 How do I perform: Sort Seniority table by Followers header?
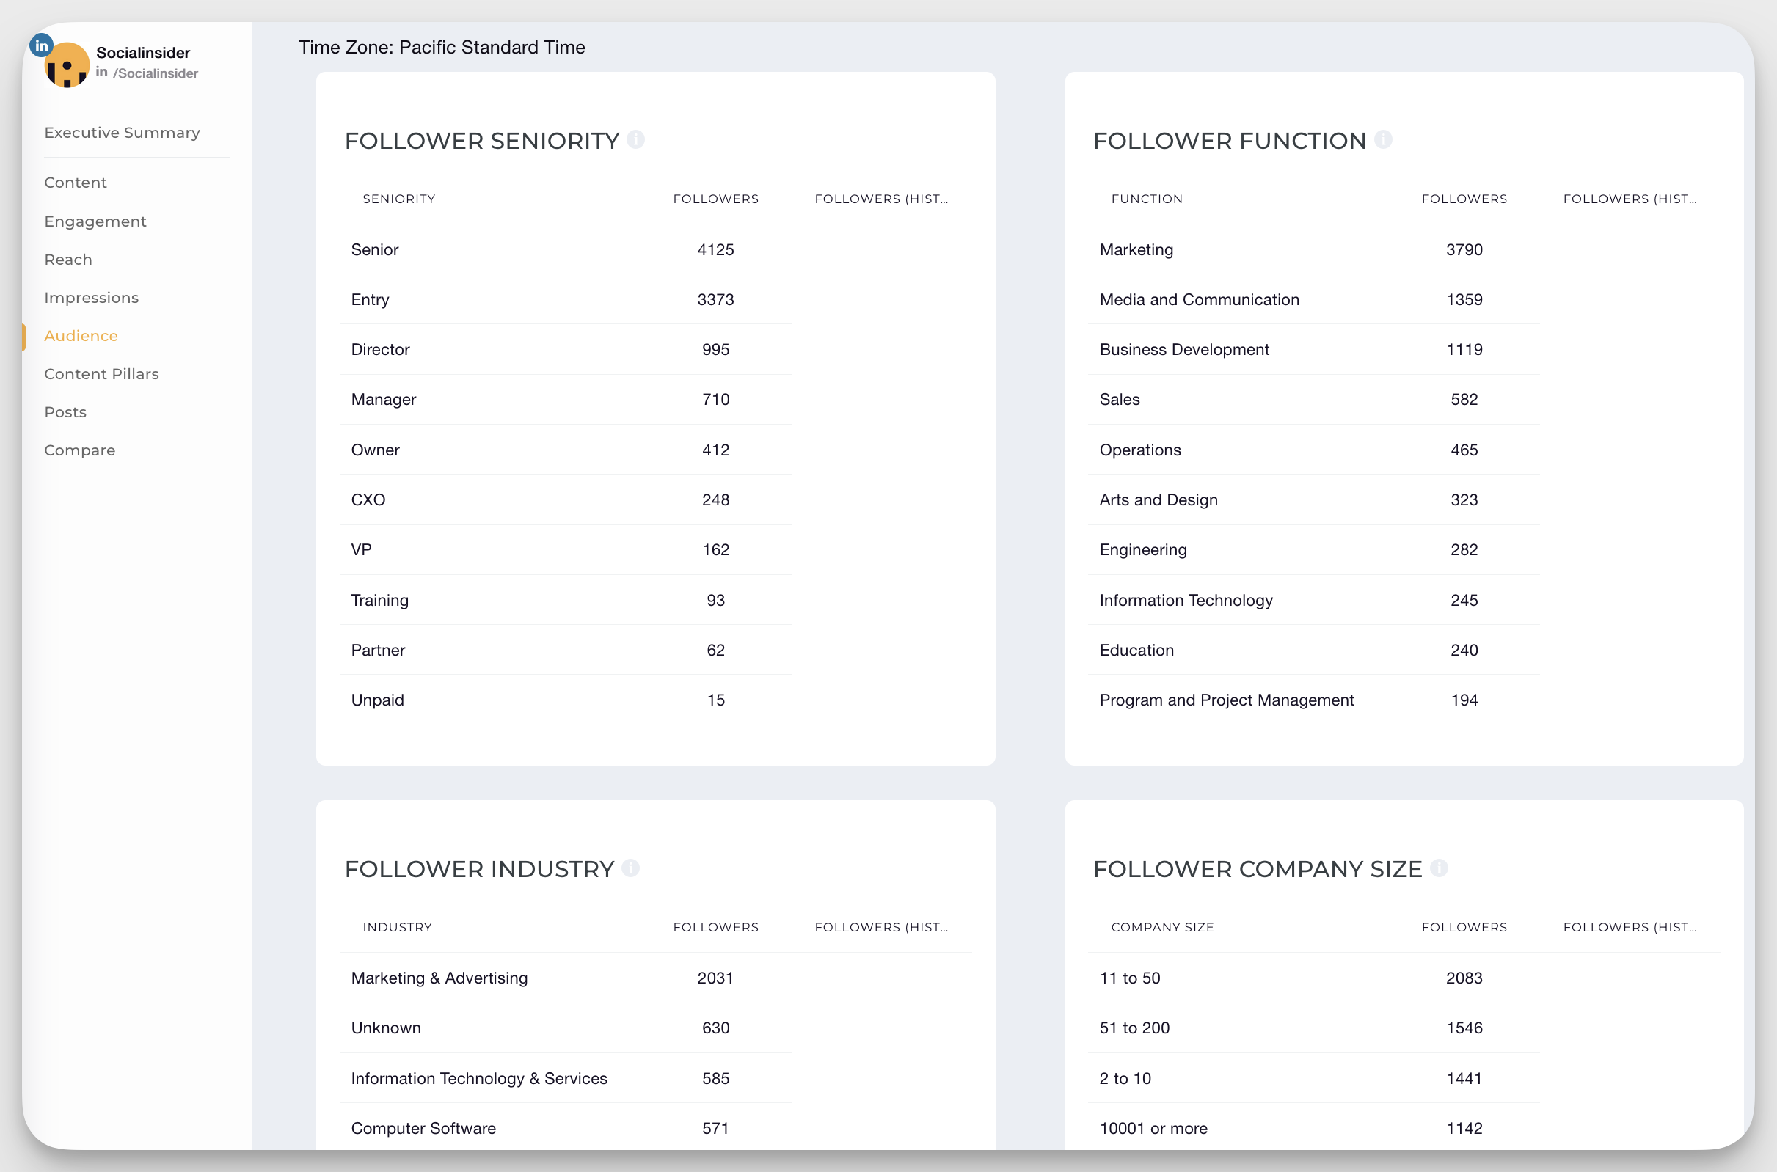click(x=715, y=199)
